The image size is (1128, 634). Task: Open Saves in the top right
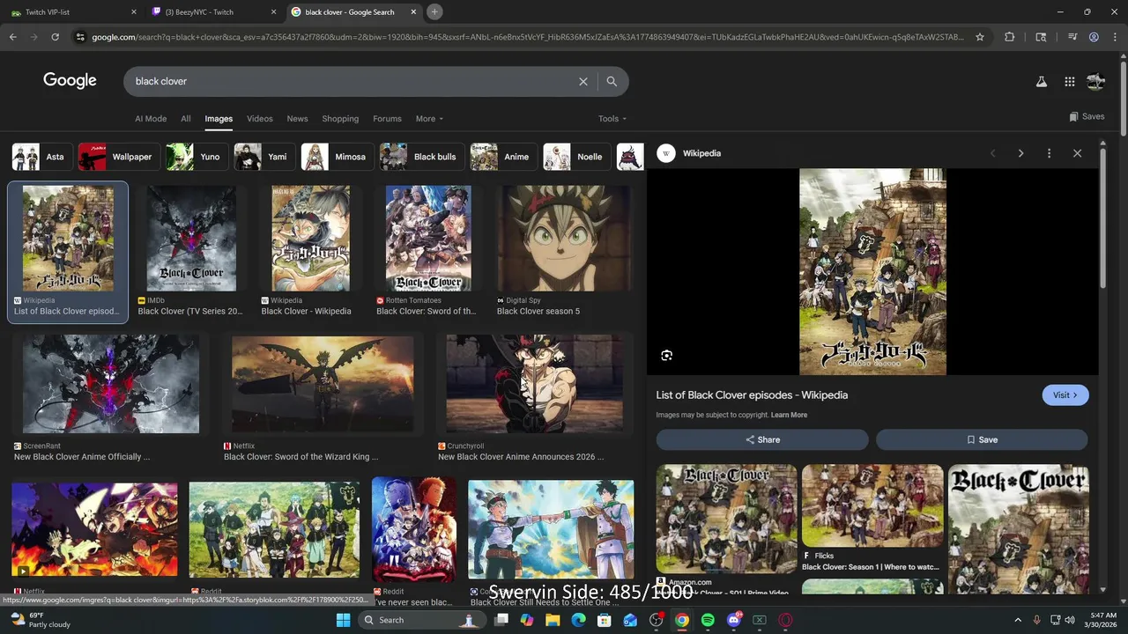click(x=1087, y=116)
